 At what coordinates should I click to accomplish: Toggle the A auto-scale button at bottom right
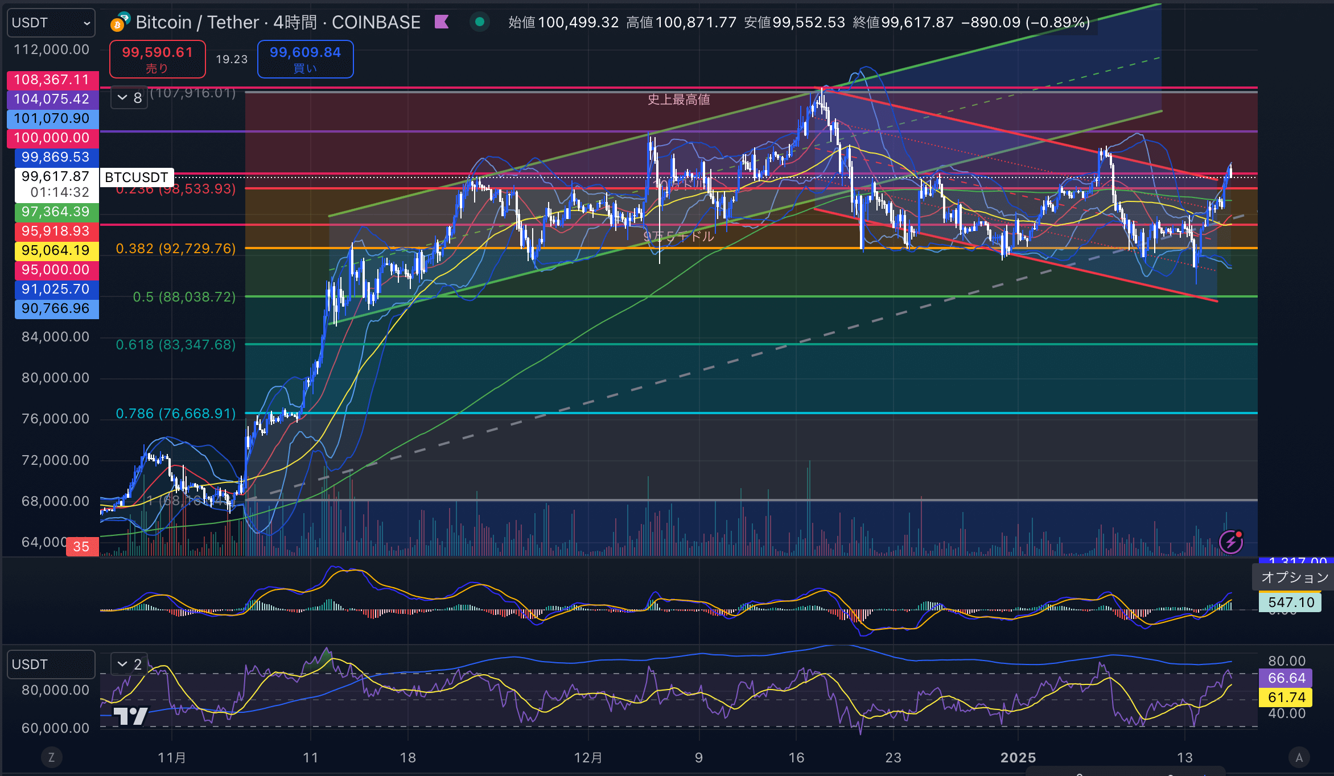(x=1299, y=757)
